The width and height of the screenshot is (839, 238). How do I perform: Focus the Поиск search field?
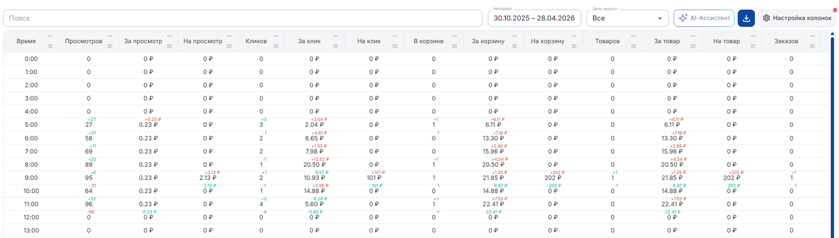243,18
